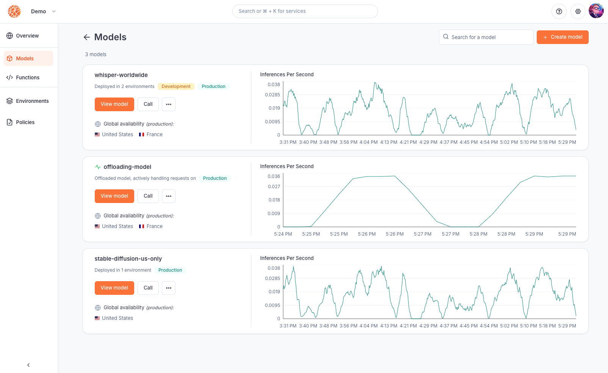Viewport: 608px width, 373px height.
Task: Open the Overview section in sidebar
Action: click(x=27, y=36)
